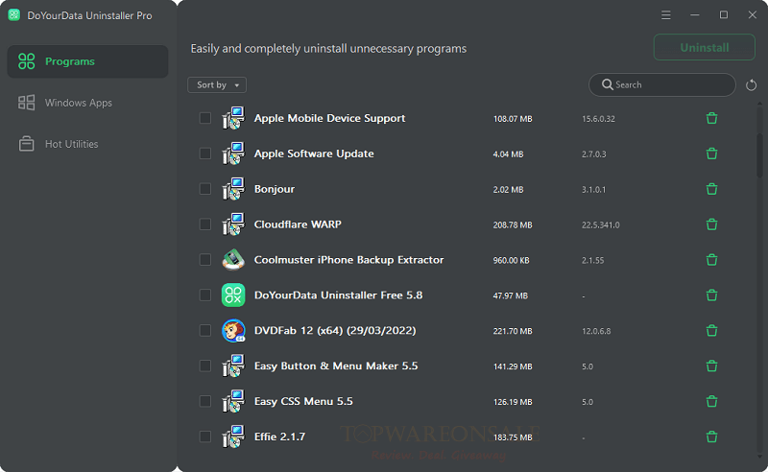Viewport: 768px width, 472px height.
Task: Click the trash icon for Coolmuster iPhone Backup Extractor
Action: click(711, 259)
